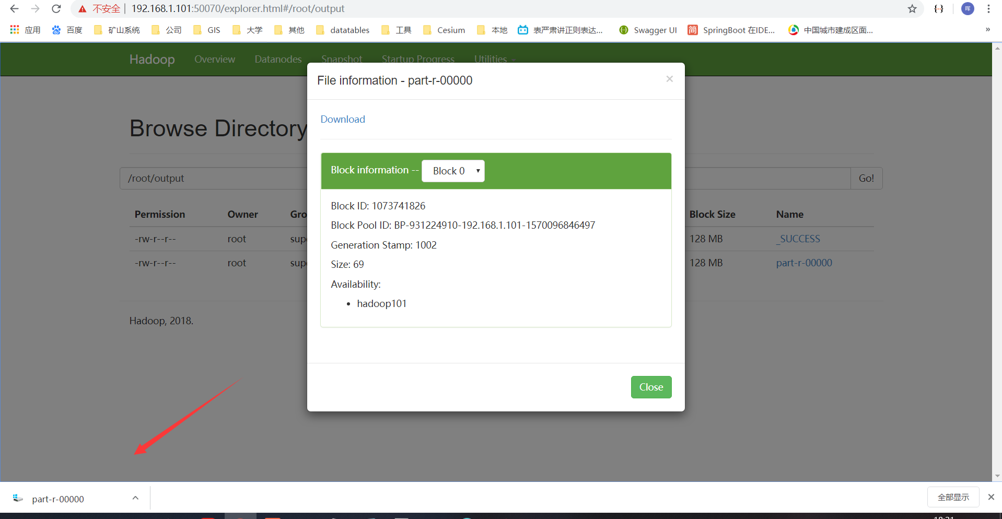
Task: Switch to the Overview tab
Action: click(214, 59)
